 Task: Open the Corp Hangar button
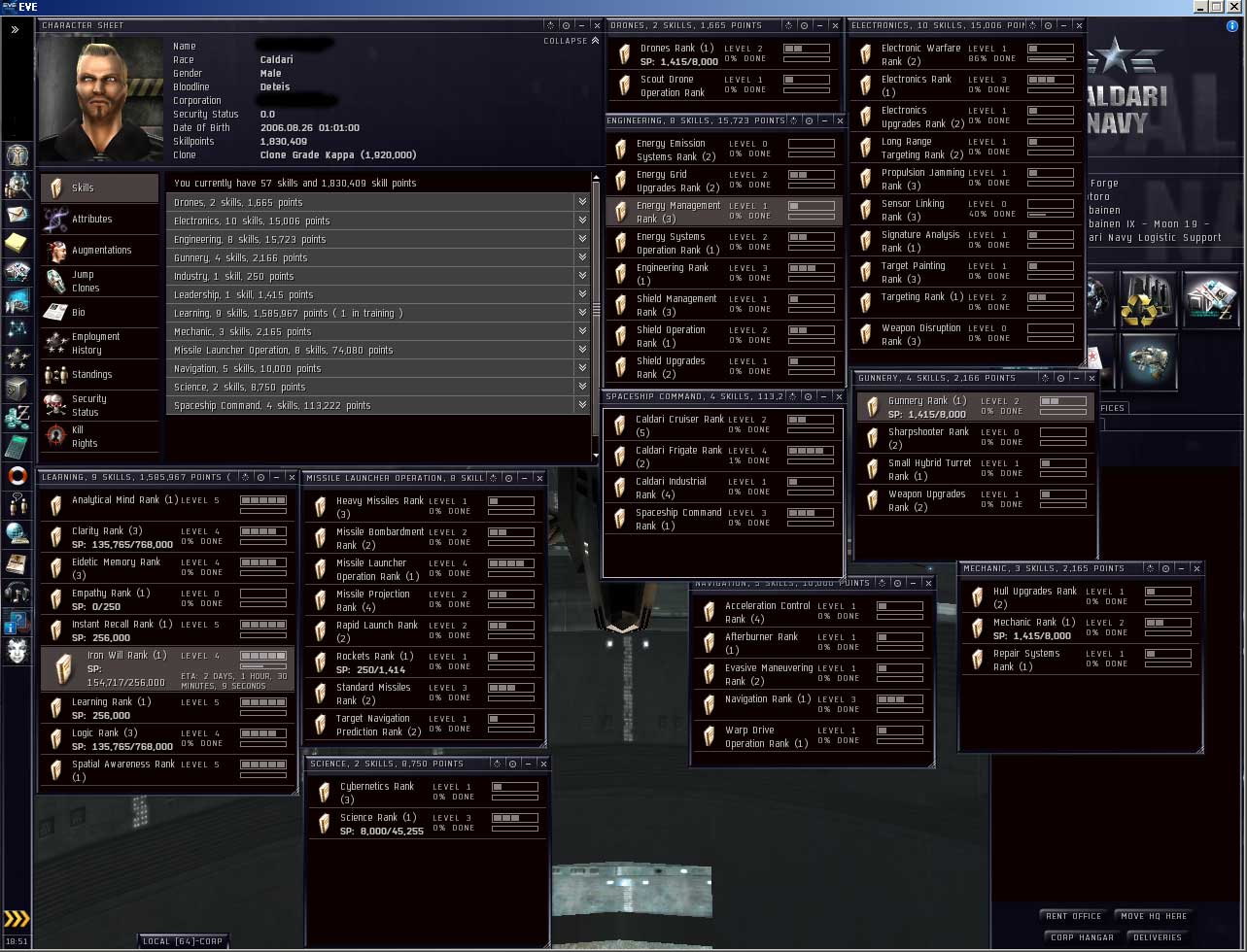tap(1084, 937)
